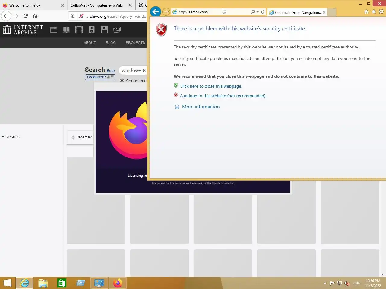386x289 pixels.
Task: Open the Internet Archive Texts book icon
Action: (x=66, y=30)
